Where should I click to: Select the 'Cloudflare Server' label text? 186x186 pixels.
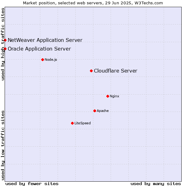coord(116,71)
